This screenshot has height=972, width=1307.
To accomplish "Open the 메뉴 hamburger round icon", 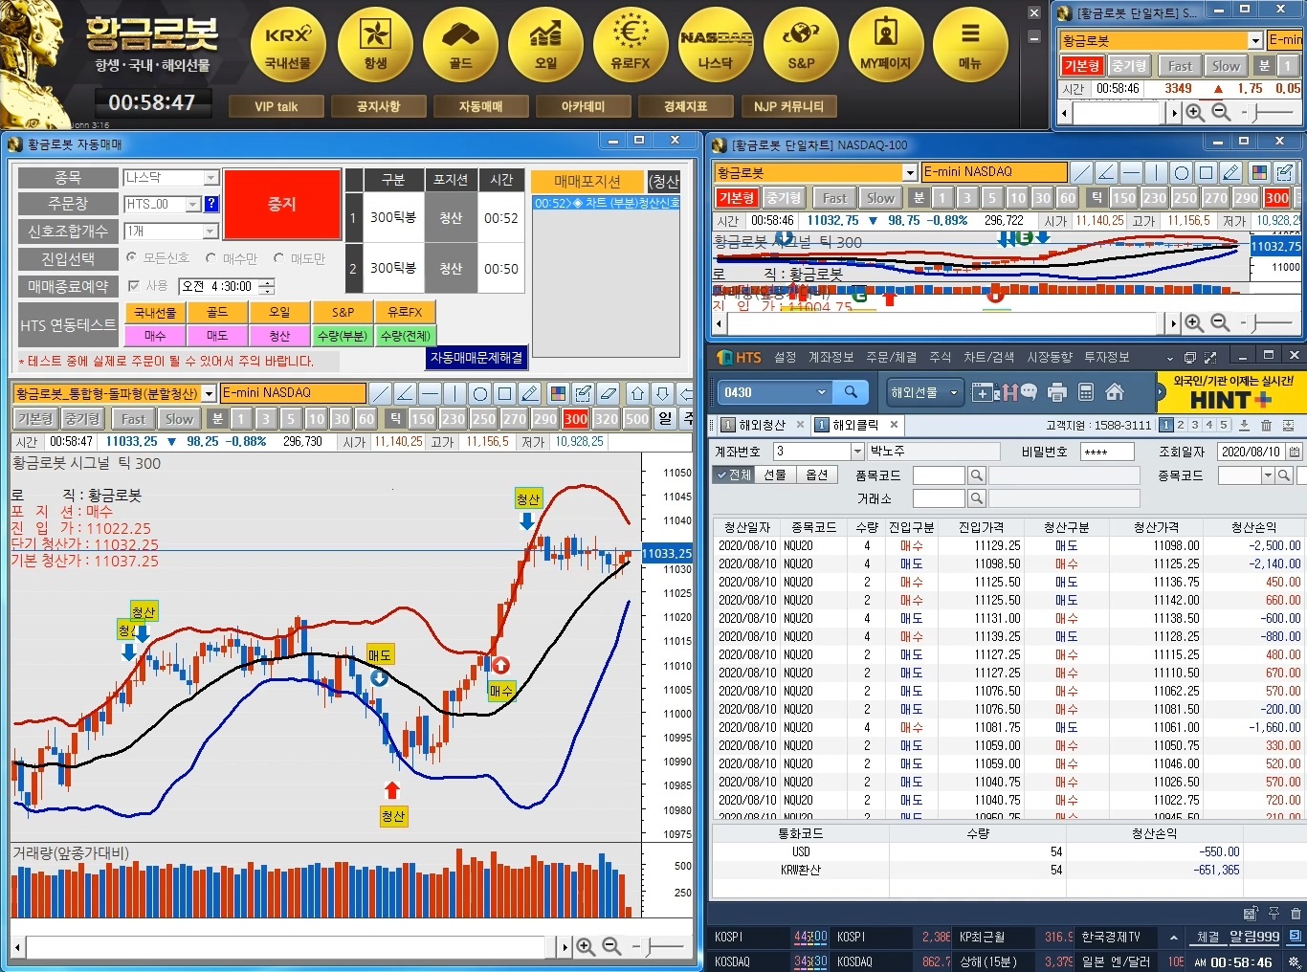I will pos(970,44).
